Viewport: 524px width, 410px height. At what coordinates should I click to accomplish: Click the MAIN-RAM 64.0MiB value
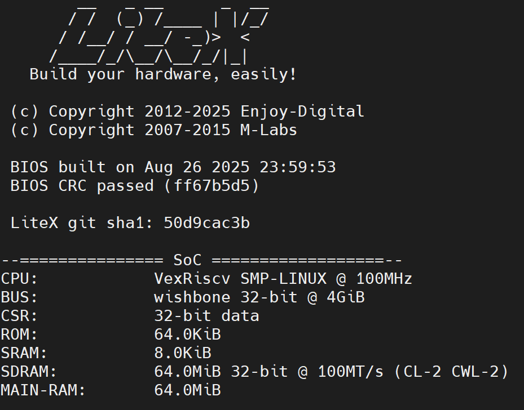187,390
